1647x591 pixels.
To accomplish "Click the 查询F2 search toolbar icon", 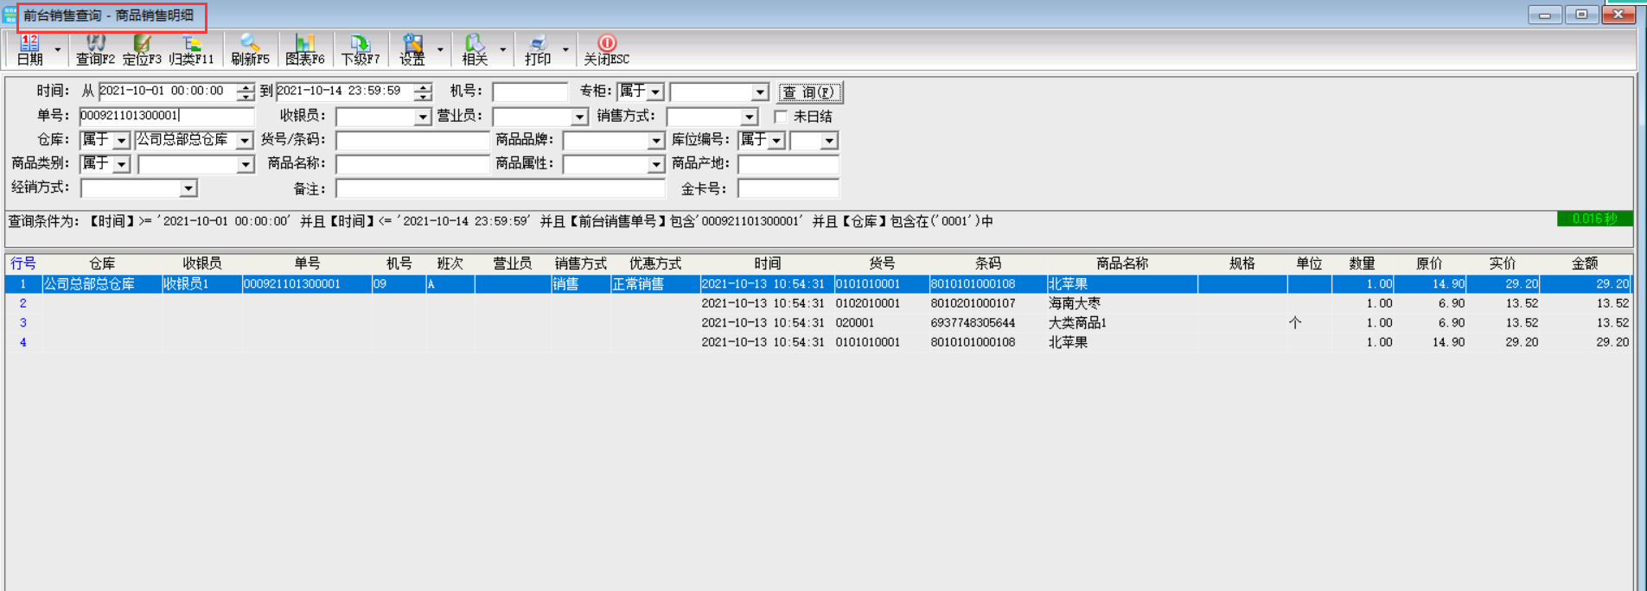I will click(x=95, y=49).
